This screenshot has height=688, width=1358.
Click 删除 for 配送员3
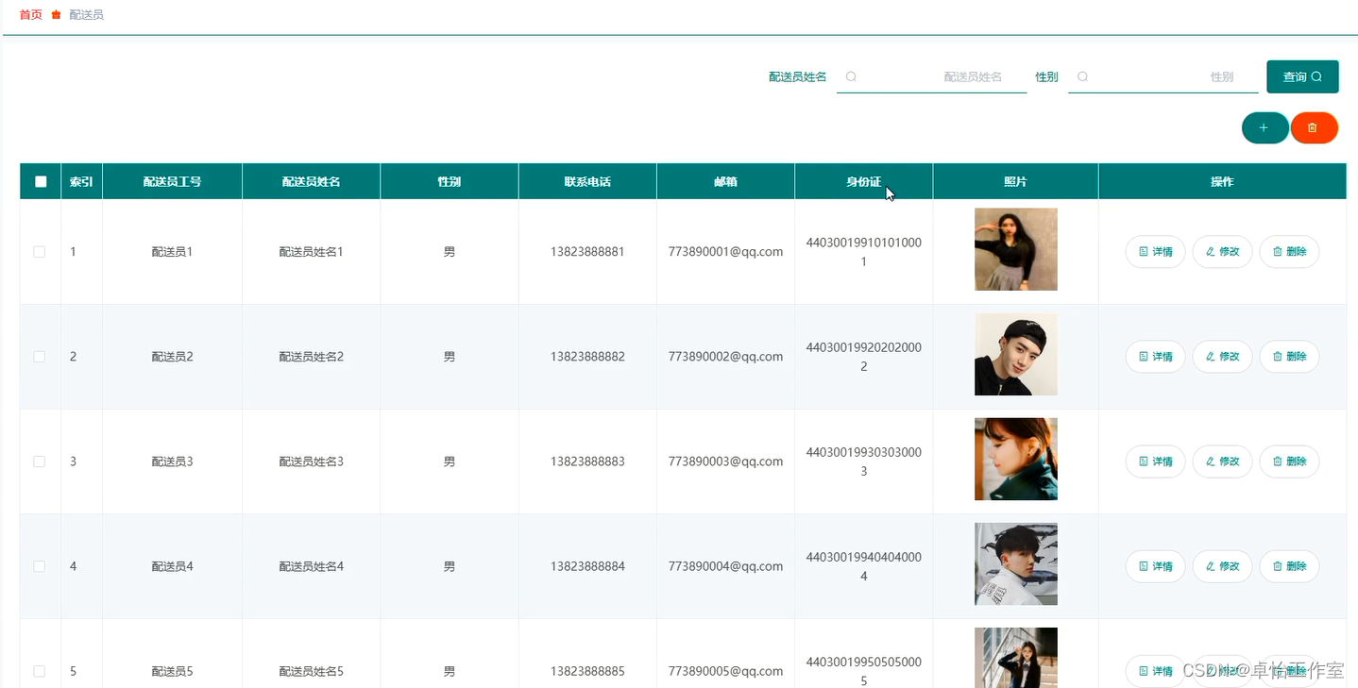(1289, 461)
